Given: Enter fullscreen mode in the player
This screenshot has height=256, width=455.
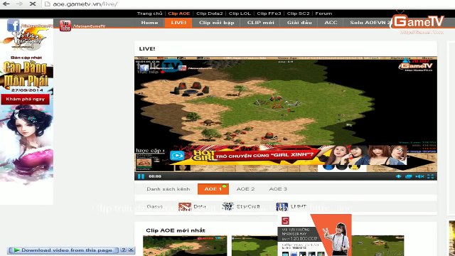Looking at the screenshot, I should [431, 176].
